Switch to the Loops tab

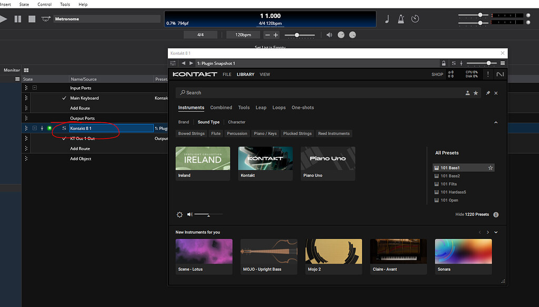click(279, 107)
